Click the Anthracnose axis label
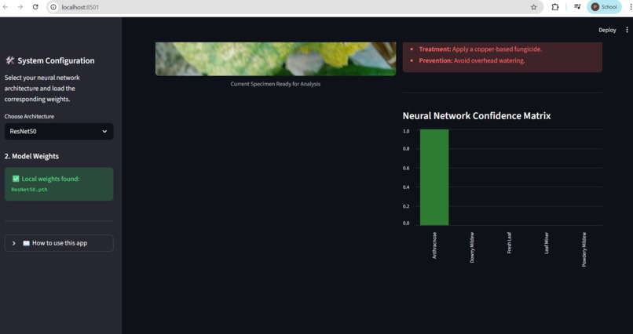Image resolution: width=633 pixels, height=334 pixels. pyautogui.click(x=434, y=245)
